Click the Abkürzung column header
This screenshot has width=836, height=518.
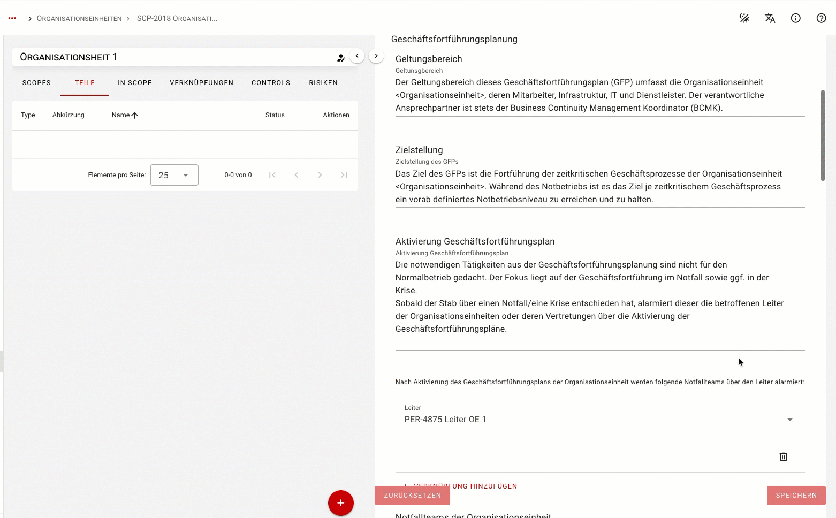69,115
